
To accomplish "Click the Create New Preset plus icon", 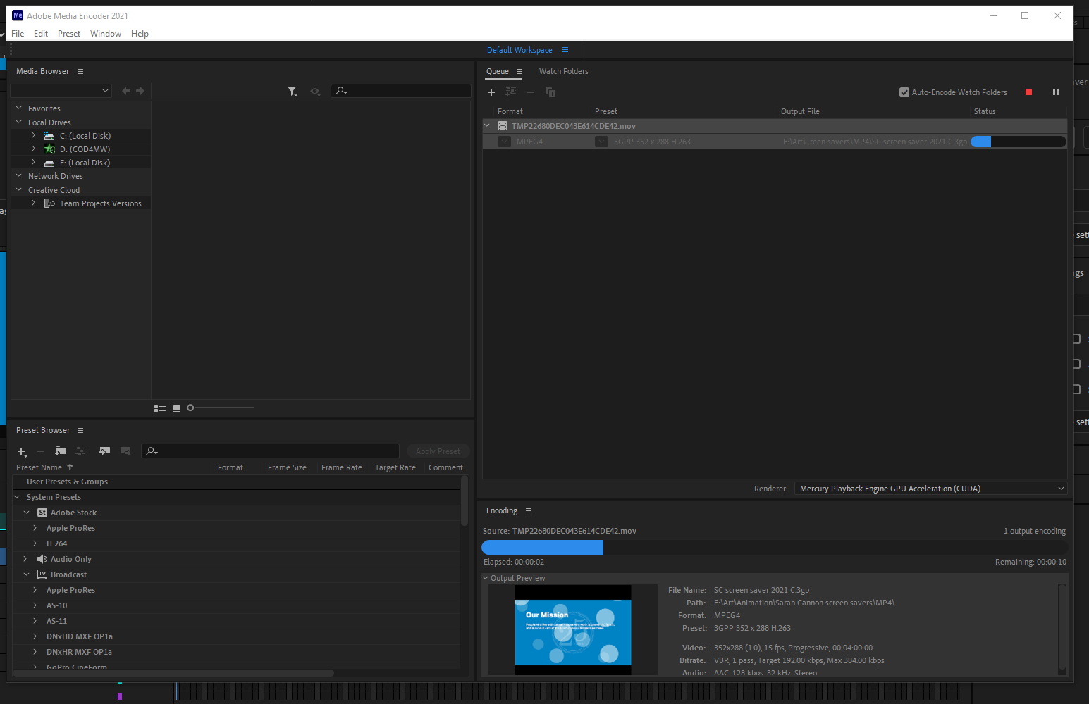I will coord(21,451).
